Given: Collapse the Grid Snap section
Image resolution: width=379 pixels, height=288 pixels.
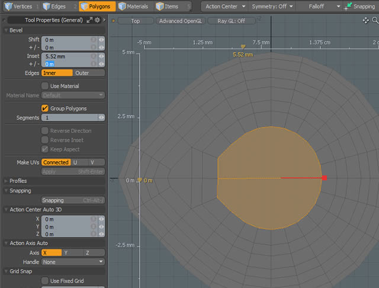Looking at the screenshot, I should pyautogui.click(x=6, y=271).
